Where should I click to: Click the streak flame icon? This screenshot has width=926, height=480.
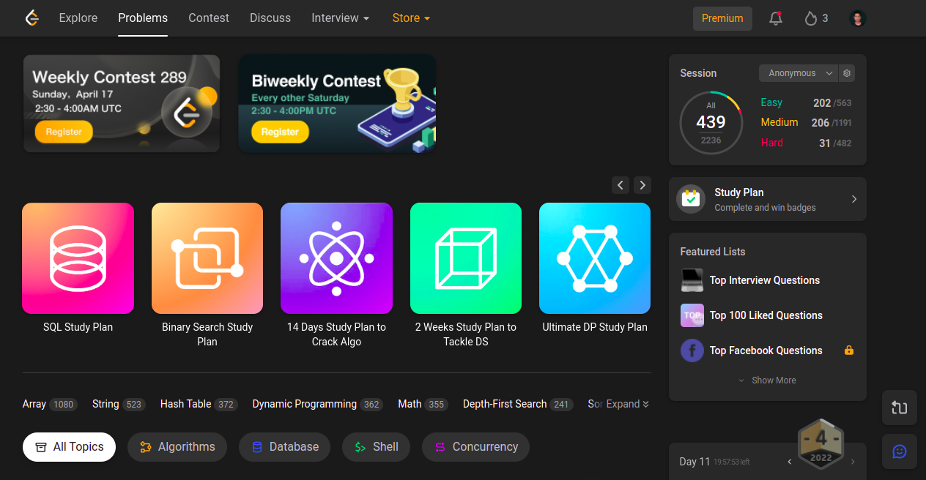tap(810, 18)
